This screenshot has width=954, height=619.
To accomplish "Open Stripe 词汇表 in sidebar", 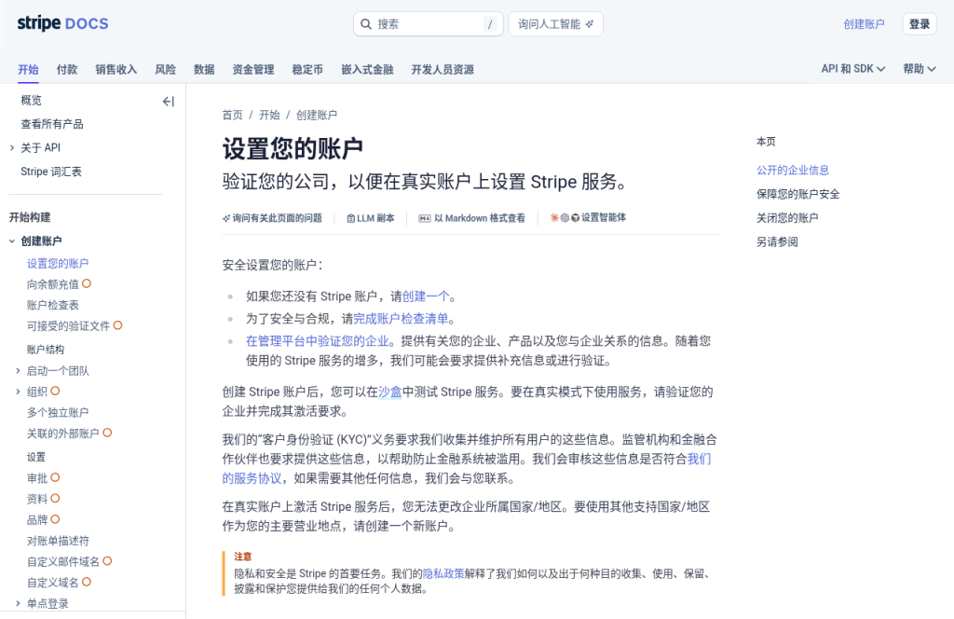I will (51, 172).
